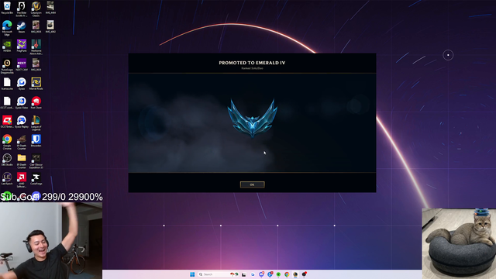
Task: Open Windows Start menu on taskbar
Action: tap(192, 274)
